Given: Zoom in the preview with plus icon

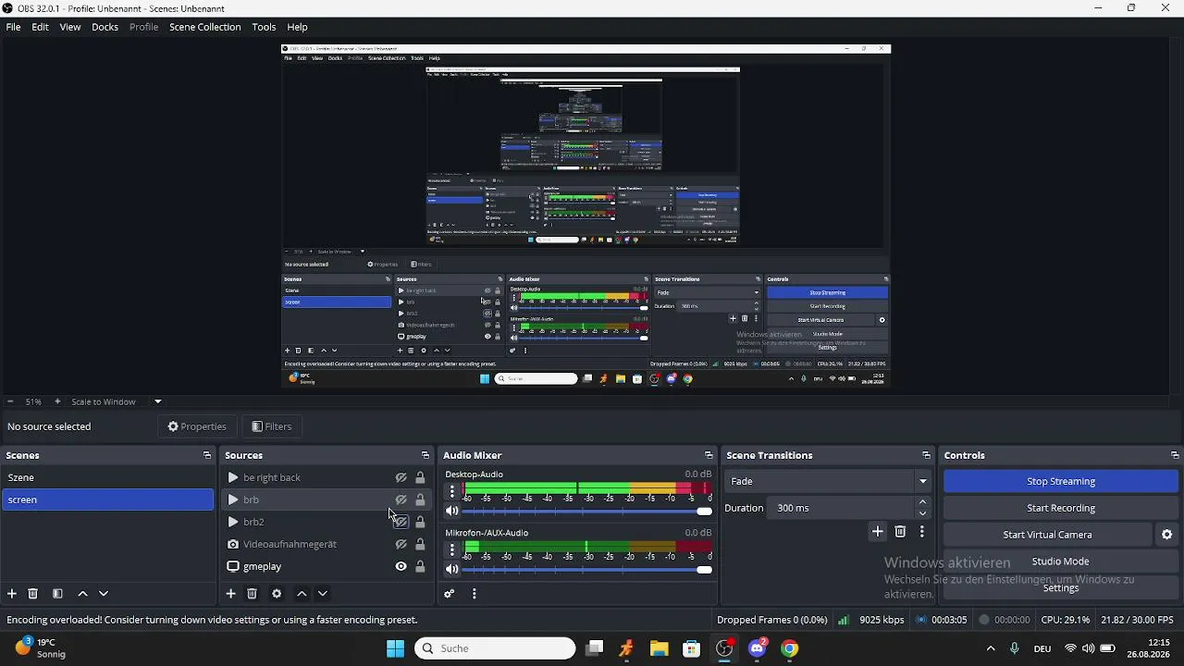Looking at the screenshot, I should 57,401.
